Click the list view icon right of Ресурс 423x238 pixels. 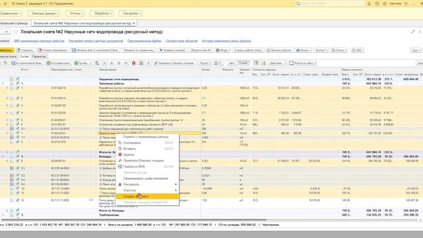(217, 63)
